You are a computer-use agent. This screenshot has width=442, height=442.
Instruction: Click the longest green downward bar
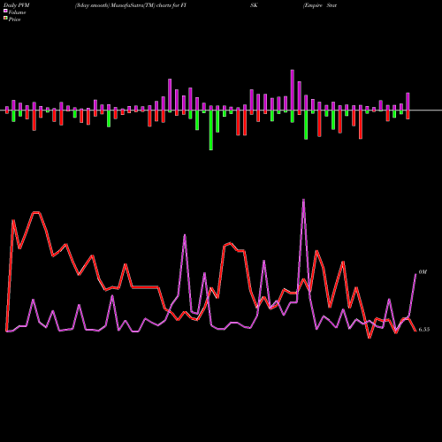click(x=211, y=130)
